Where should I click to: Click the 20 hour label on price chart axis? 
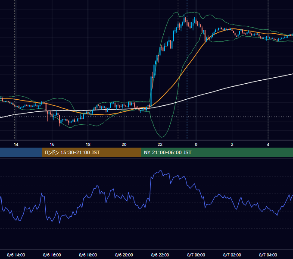124,145
